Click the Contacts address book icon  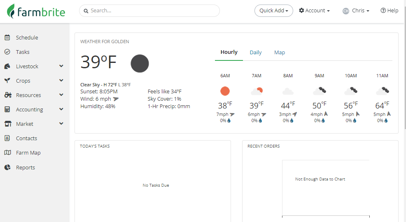point(7,138)
